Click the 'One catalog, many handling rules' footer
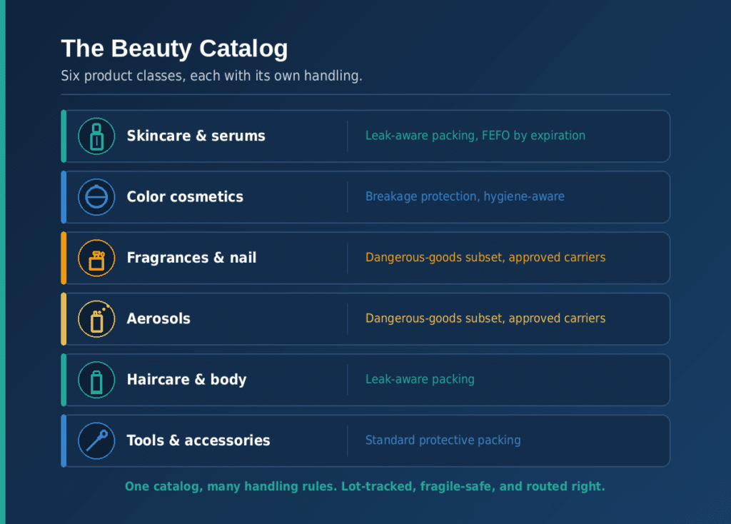 365,486
